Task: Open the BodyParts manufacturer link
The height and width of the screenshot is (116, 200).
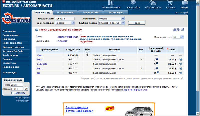Action: [42, 64]
